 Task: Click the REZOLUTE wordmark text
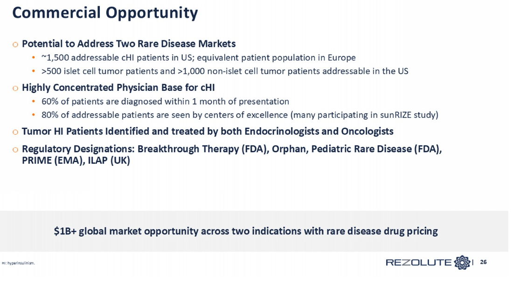click(x=418, y=263)
